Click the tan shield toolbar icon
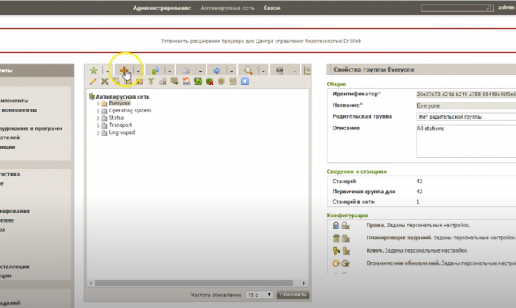516x308 pixels. (221, 82)
